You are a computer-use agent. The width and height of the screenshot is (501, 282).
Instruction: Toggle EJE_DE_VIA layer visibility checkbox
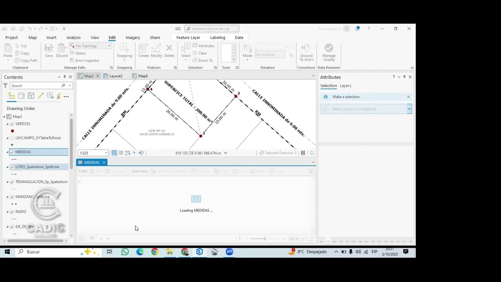(x=12, y=226)
